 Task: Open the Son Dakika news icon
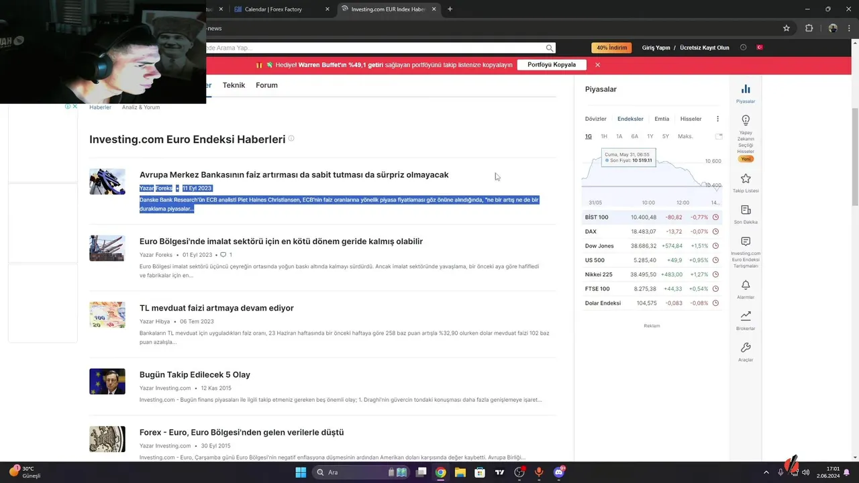746,210
